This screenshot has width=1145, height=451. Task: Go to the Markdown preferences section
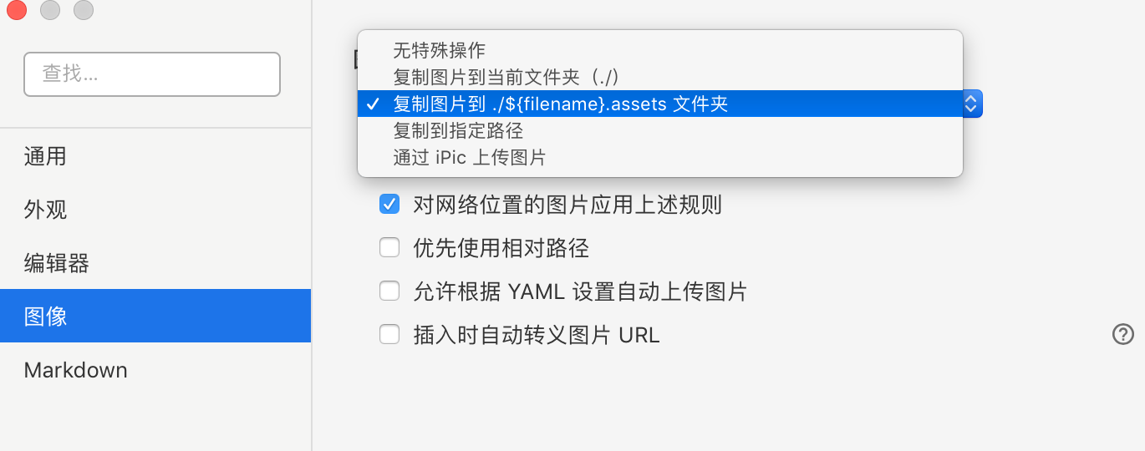pos(75,370)
